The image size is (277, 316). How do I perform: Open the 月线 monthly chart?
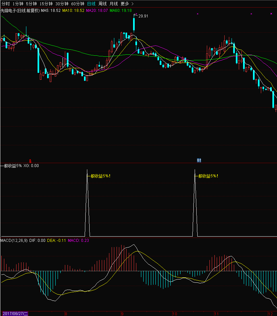(114, 4)
